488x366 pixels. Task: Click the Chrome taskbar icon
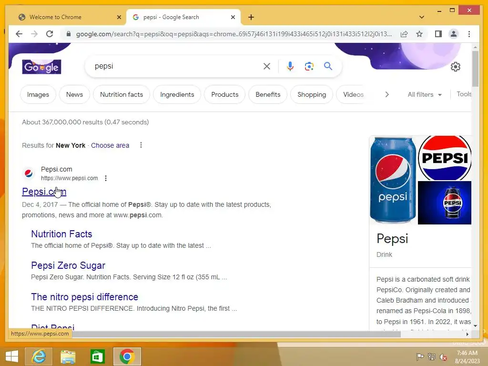[127, 356]
